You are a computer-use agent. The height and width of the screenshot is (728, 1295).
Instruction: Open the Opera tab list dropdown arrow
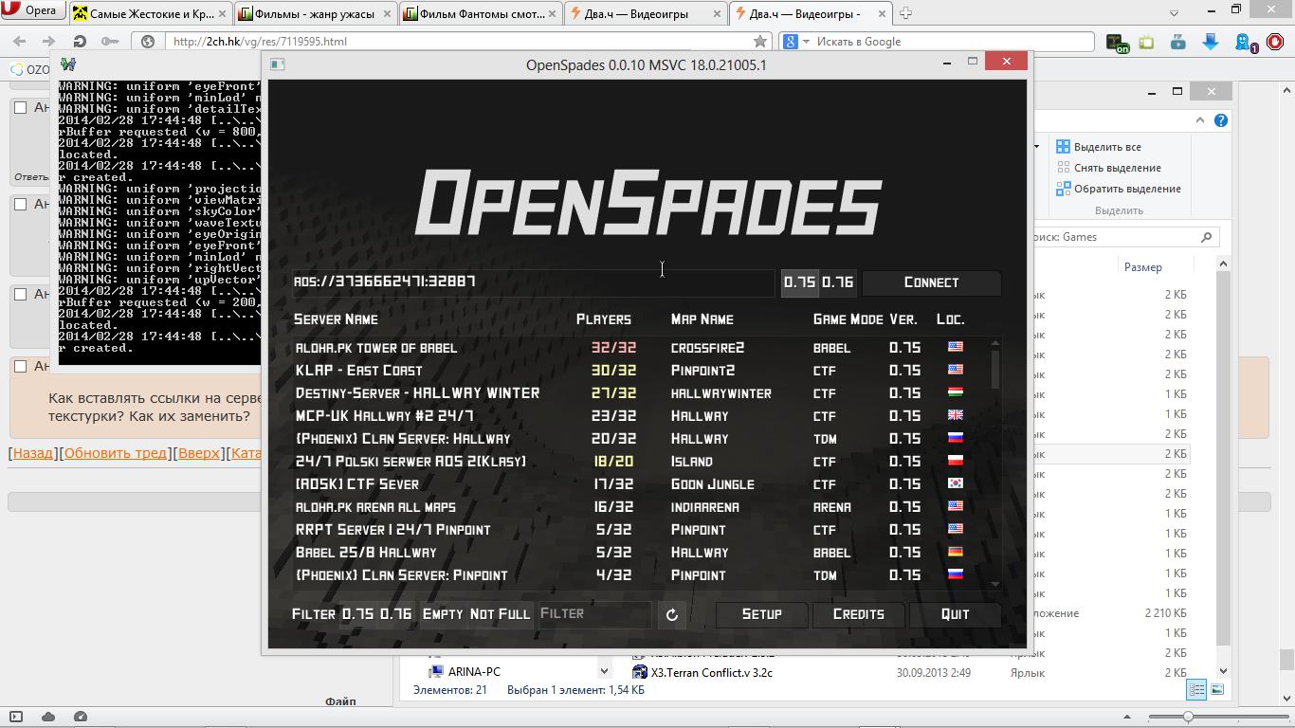pyautogui.click(x=1174, y=13)
